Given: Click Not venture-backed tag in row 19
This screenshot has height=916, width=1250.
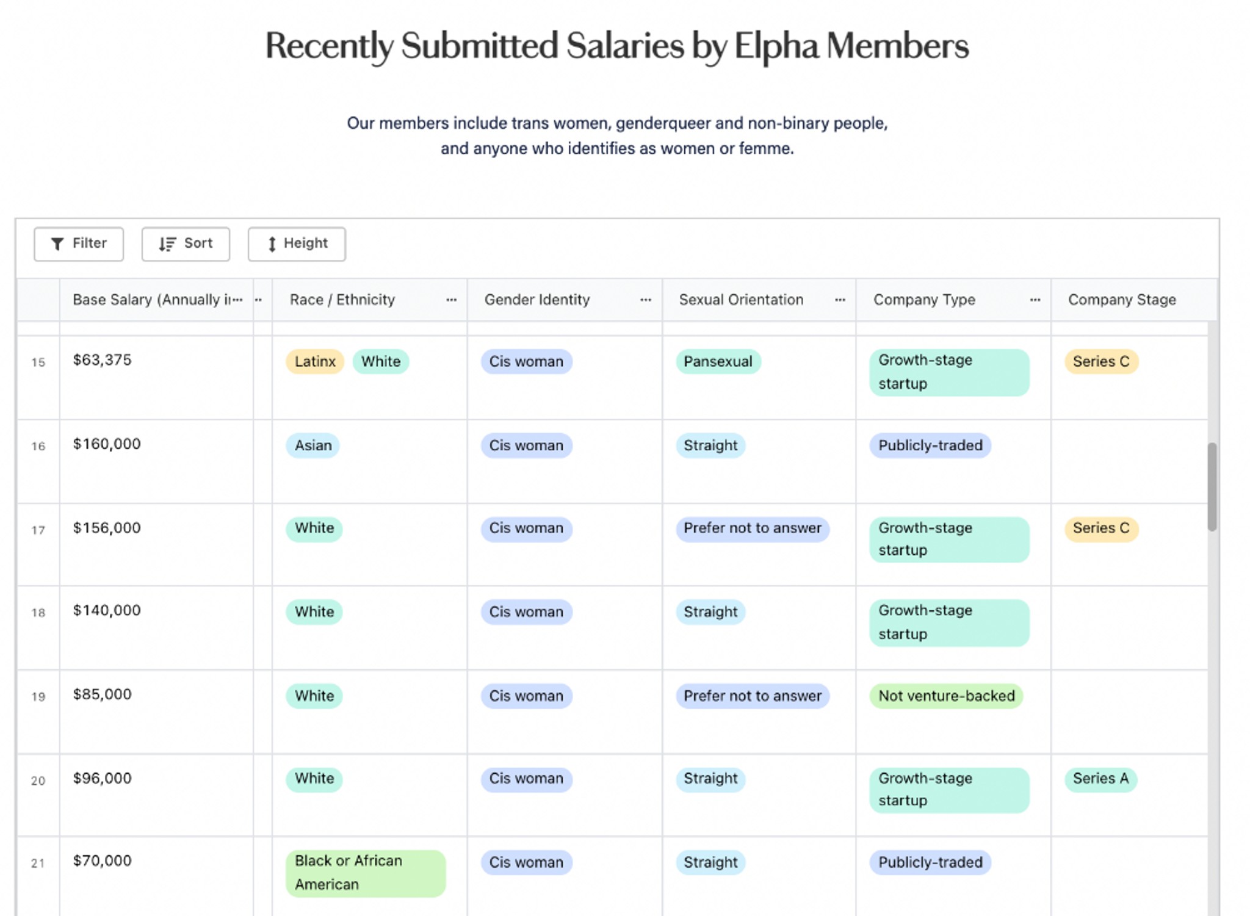Looking at the screenshot, I should click(x=946, y=696).
